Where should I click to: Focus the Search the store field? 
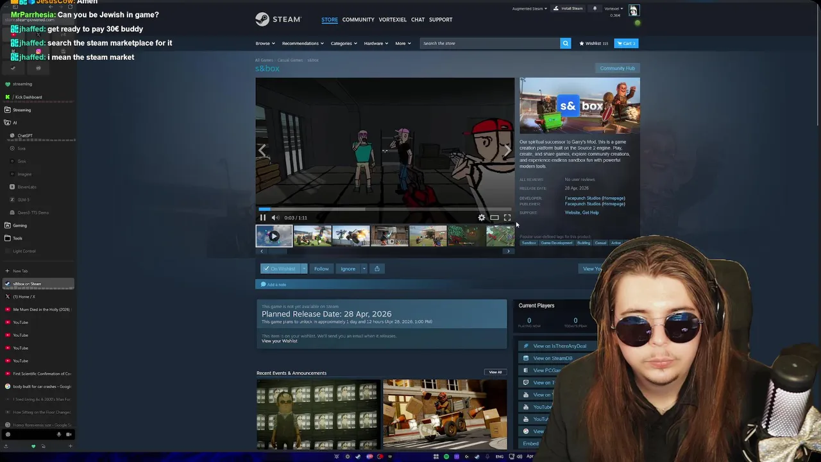point(490,43)
